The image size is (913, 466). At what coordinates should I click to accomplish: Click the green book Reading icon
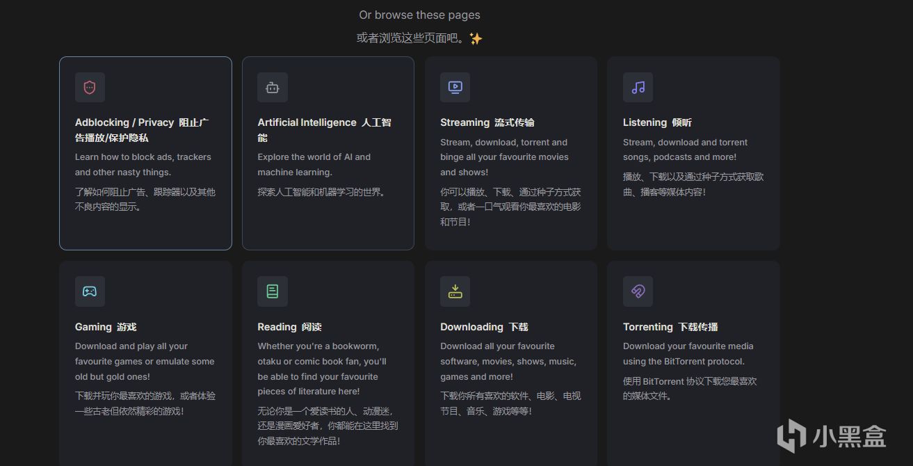[x=273, y=291]
